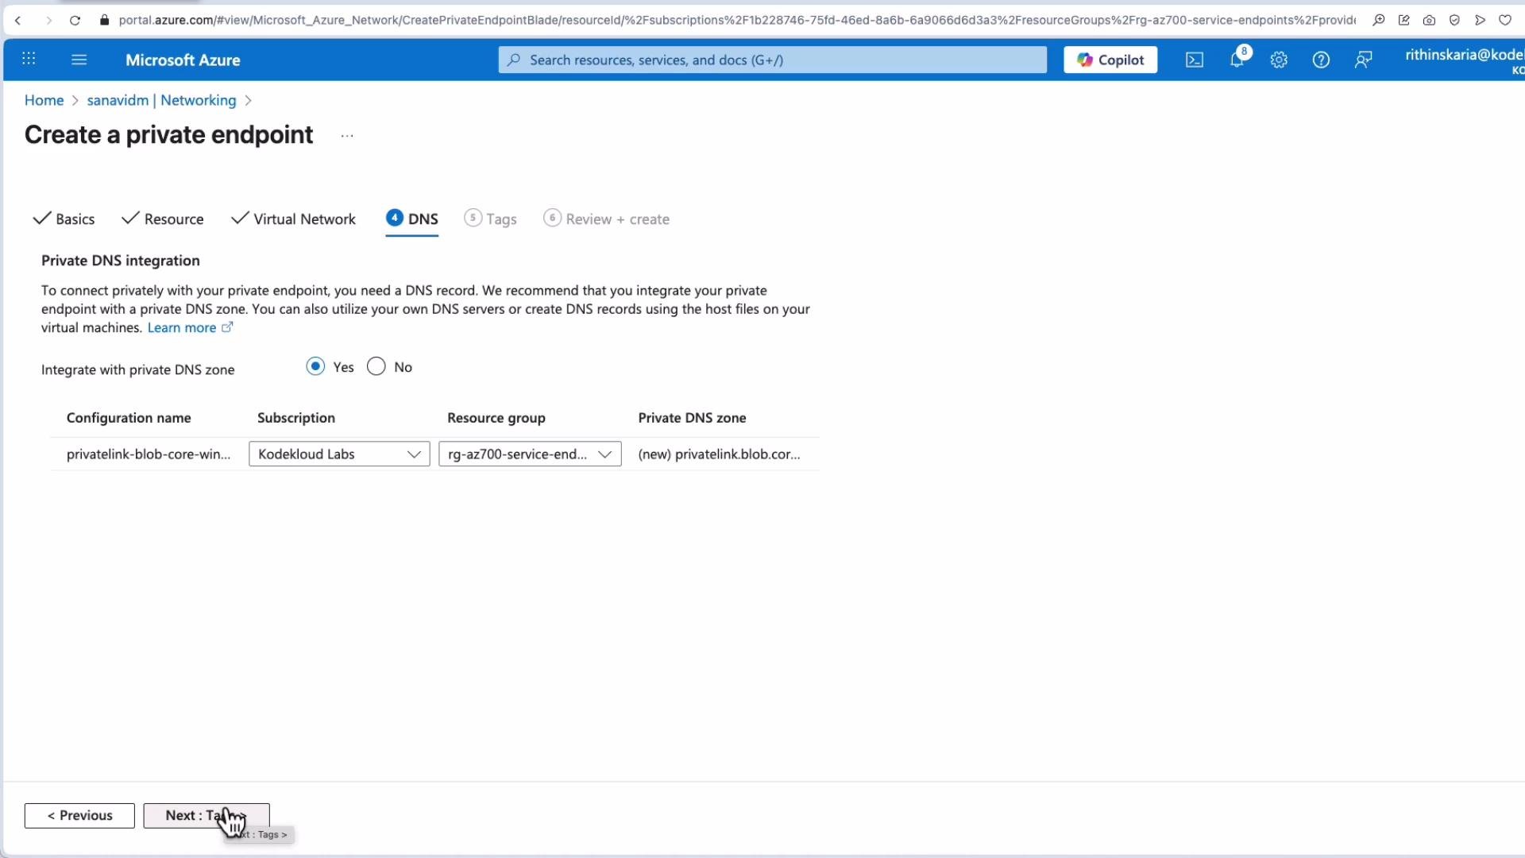
Task: Click the Configuration name column header
Action: [x=129, y=418]
